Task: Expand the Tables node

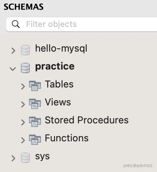Action: 23,86
